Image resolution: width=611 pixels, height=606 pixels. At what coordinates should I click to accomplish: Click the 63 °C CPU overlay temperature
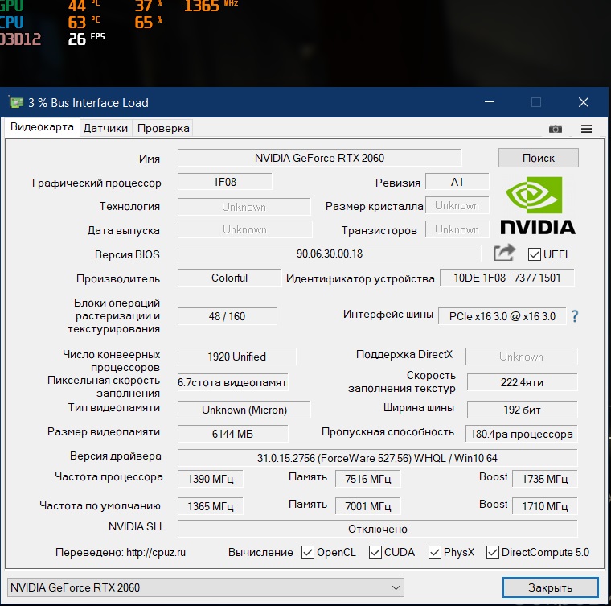coord(84,23)
